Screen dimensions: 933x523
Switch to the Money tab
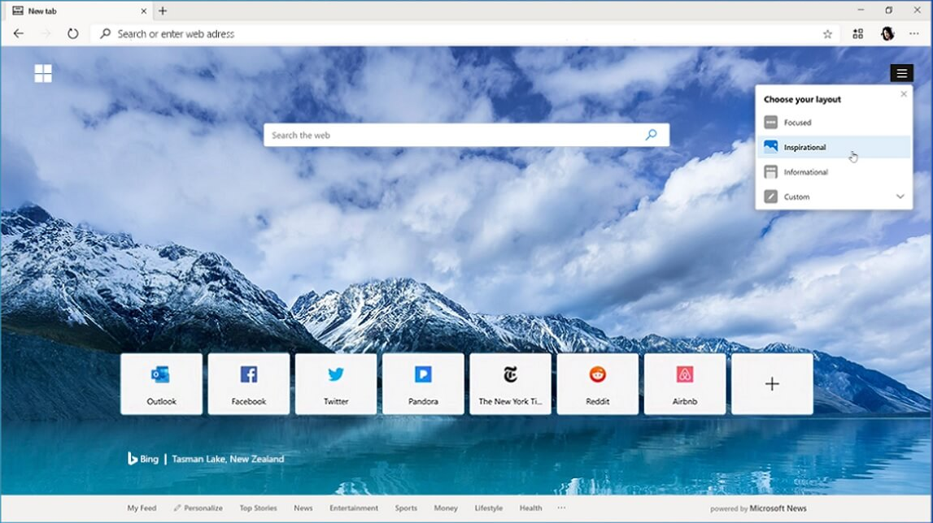click(x=446, y=508)
